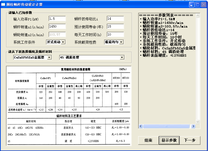Image resolution: width=208 pixels, height=151 pixels.
Task: Click the application icon in the title bar
Action: click(x=3, y=4)
